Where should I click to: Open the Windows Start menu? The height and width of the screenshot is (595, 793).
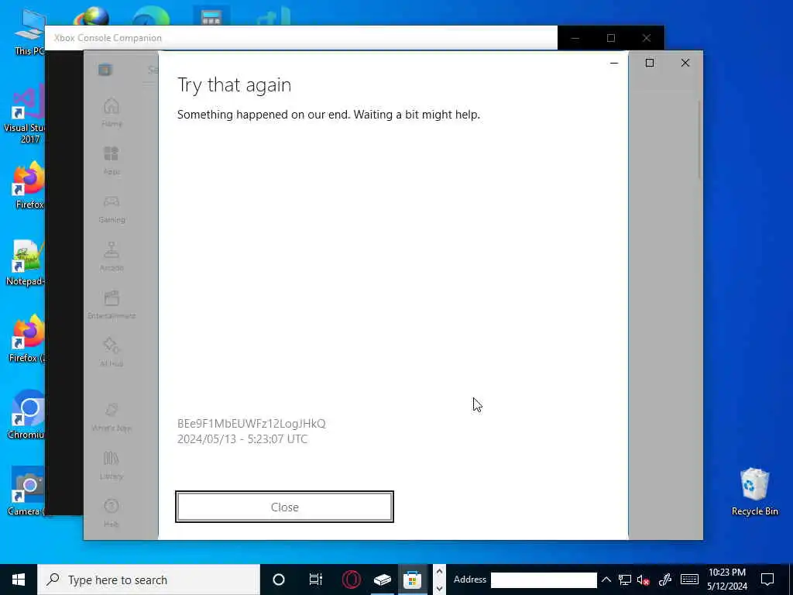pyautogui.click(x=19, y=580)
